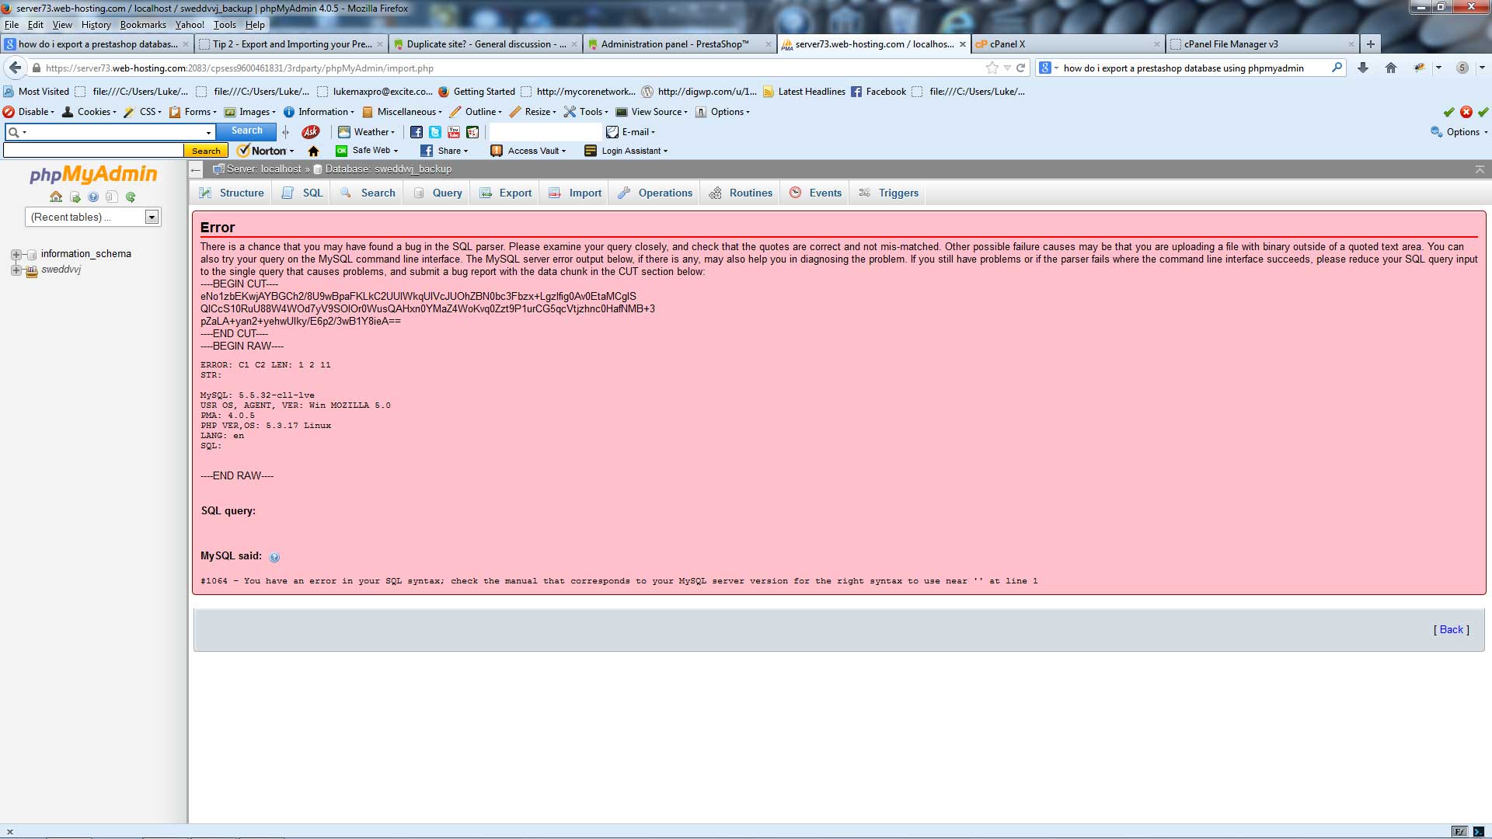Viewport: 1492px width, 839px height.
Task: Click Server: localhost breadcrumb link
Action: click(263, 169)
